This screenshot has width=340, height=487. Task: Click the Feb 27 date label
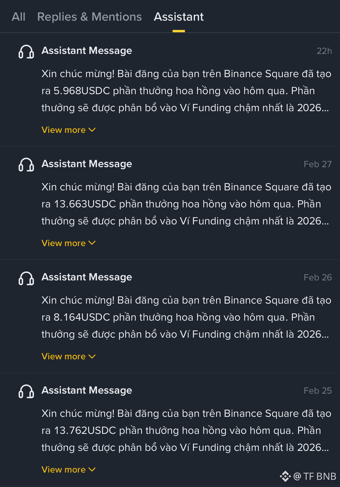[x=318, y=164]
